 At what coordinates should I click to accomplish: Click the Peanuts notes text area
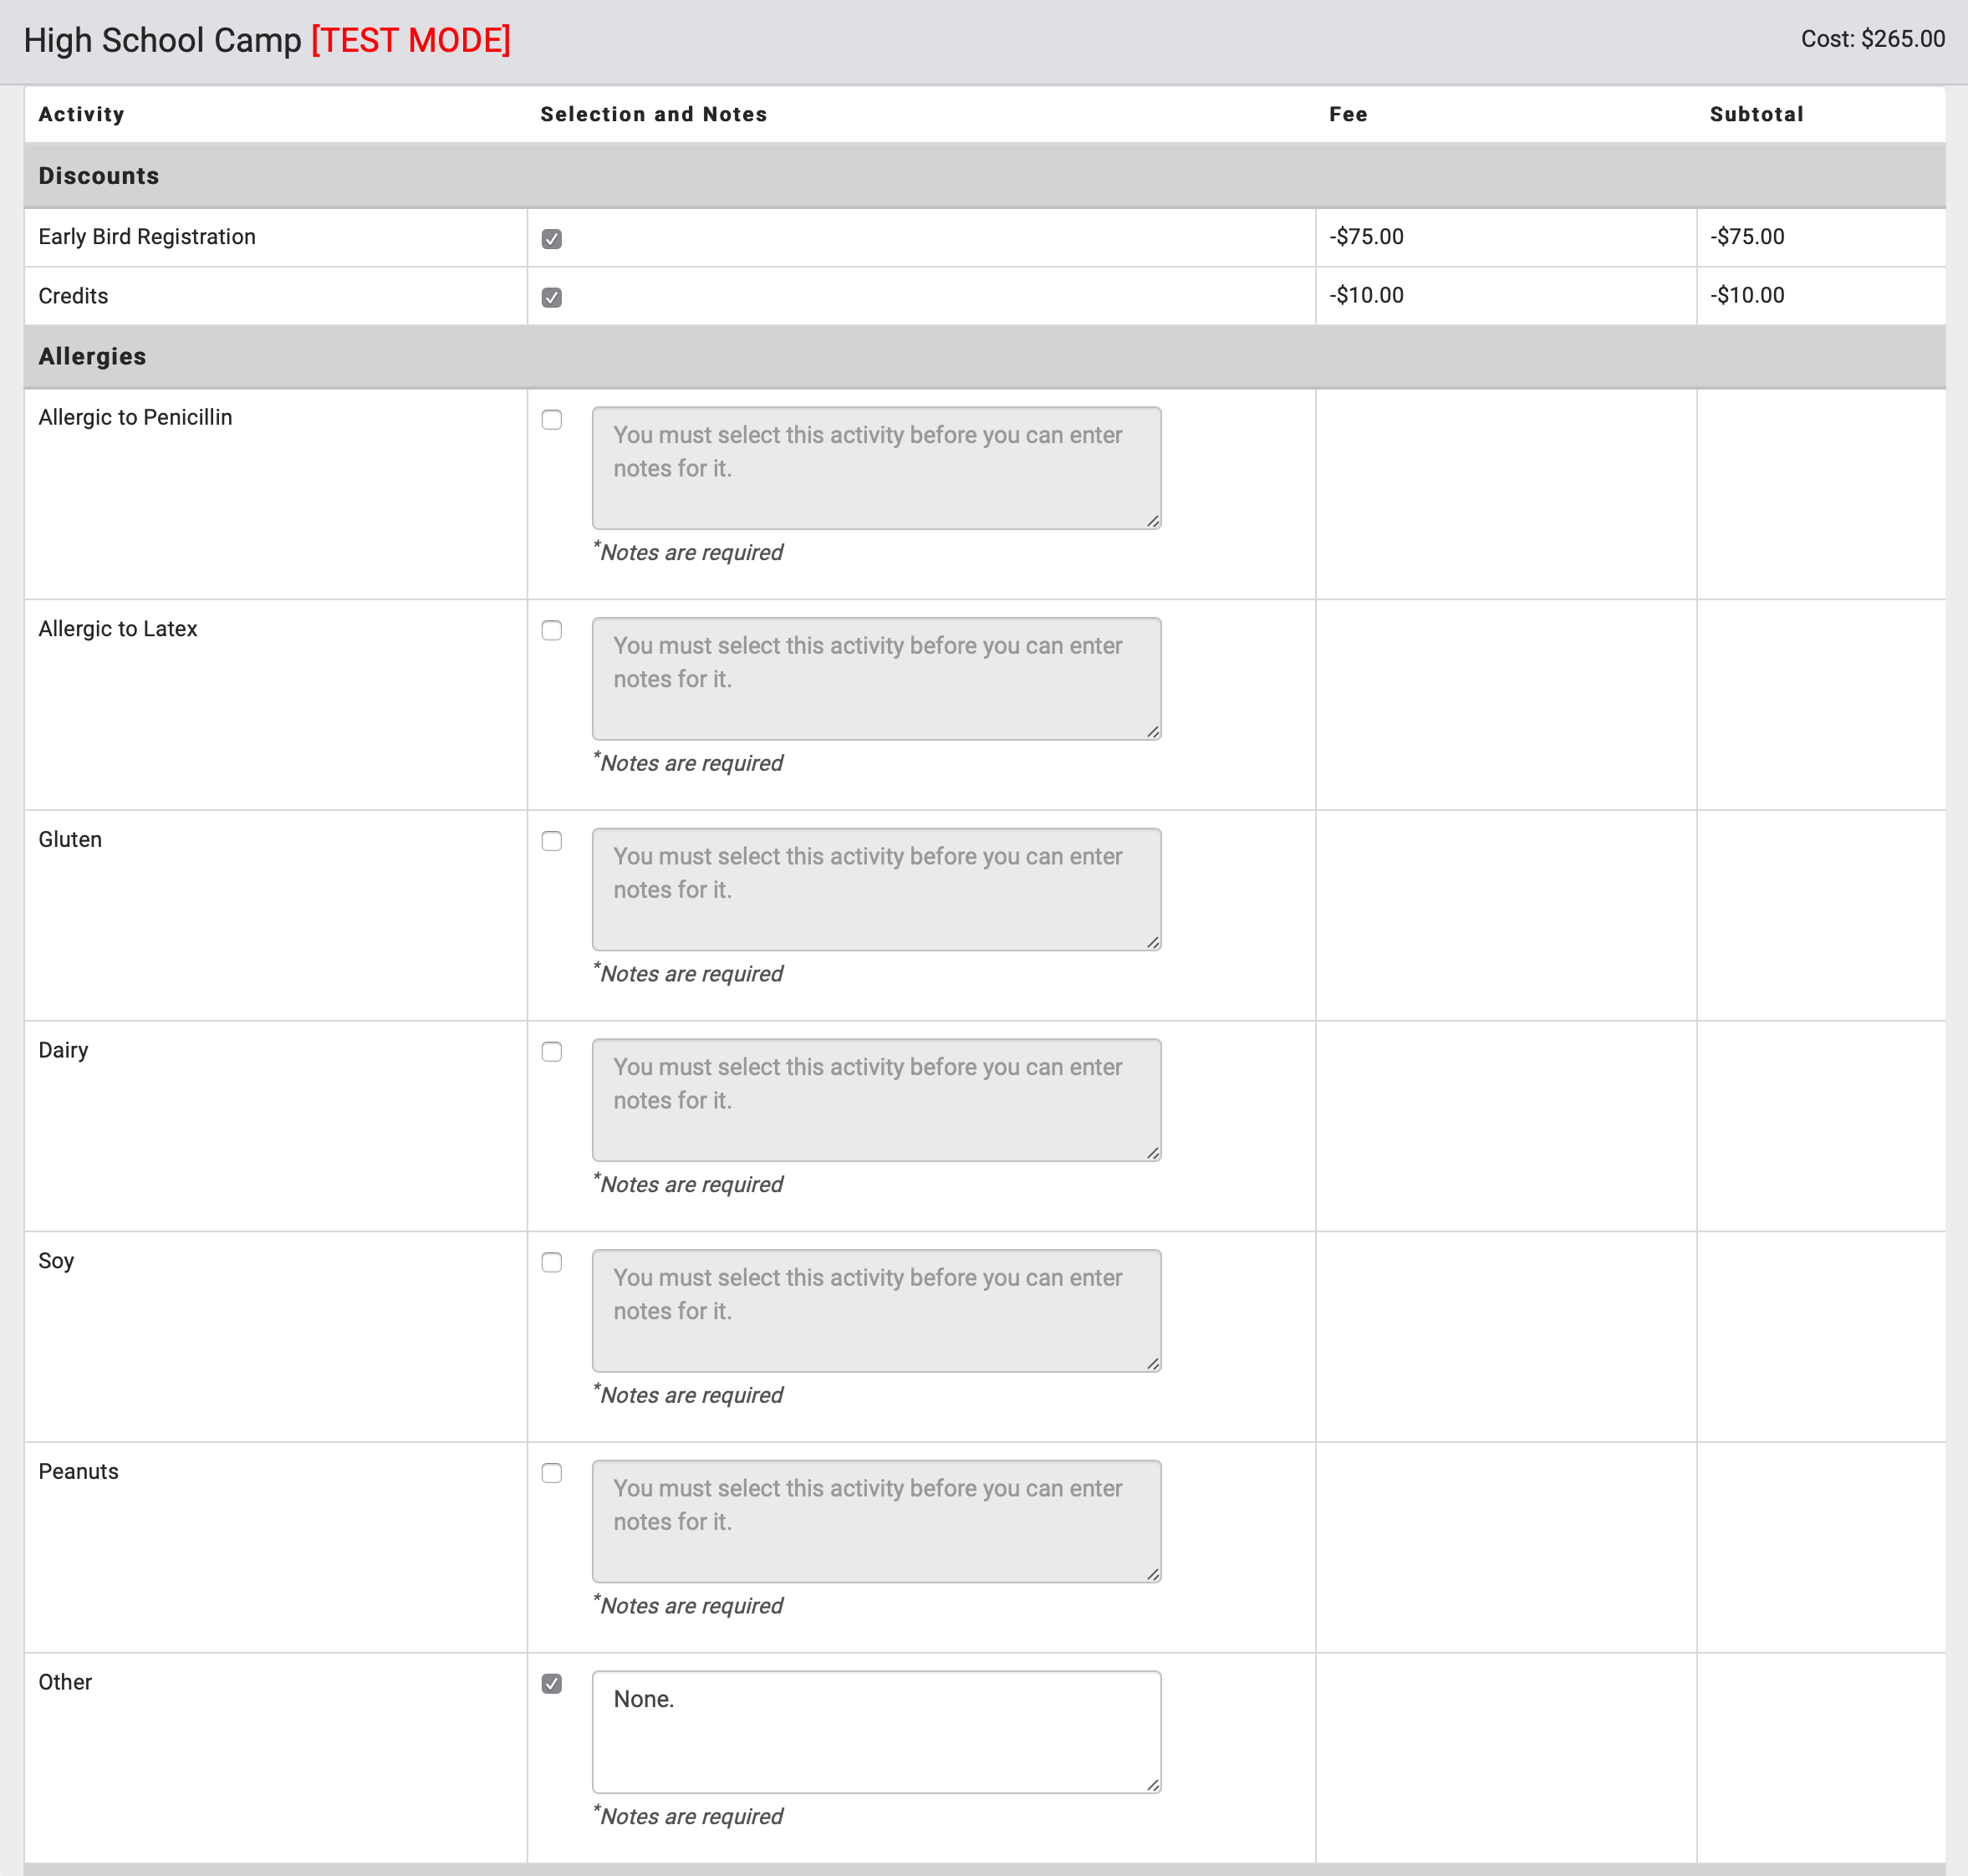[x=875, y=1521]
